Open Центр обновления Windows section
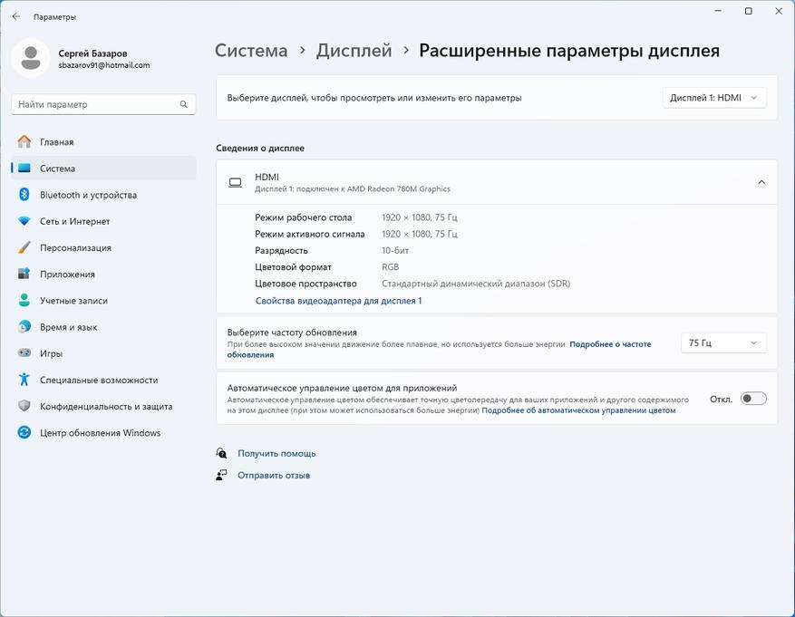Image resolution: width=795 pixels, height=617 pixels. (103, 432)
